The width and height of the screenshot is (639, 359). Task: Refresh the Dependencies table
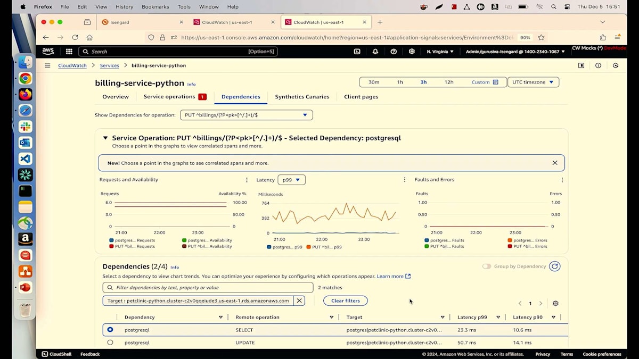click(555, 266)
